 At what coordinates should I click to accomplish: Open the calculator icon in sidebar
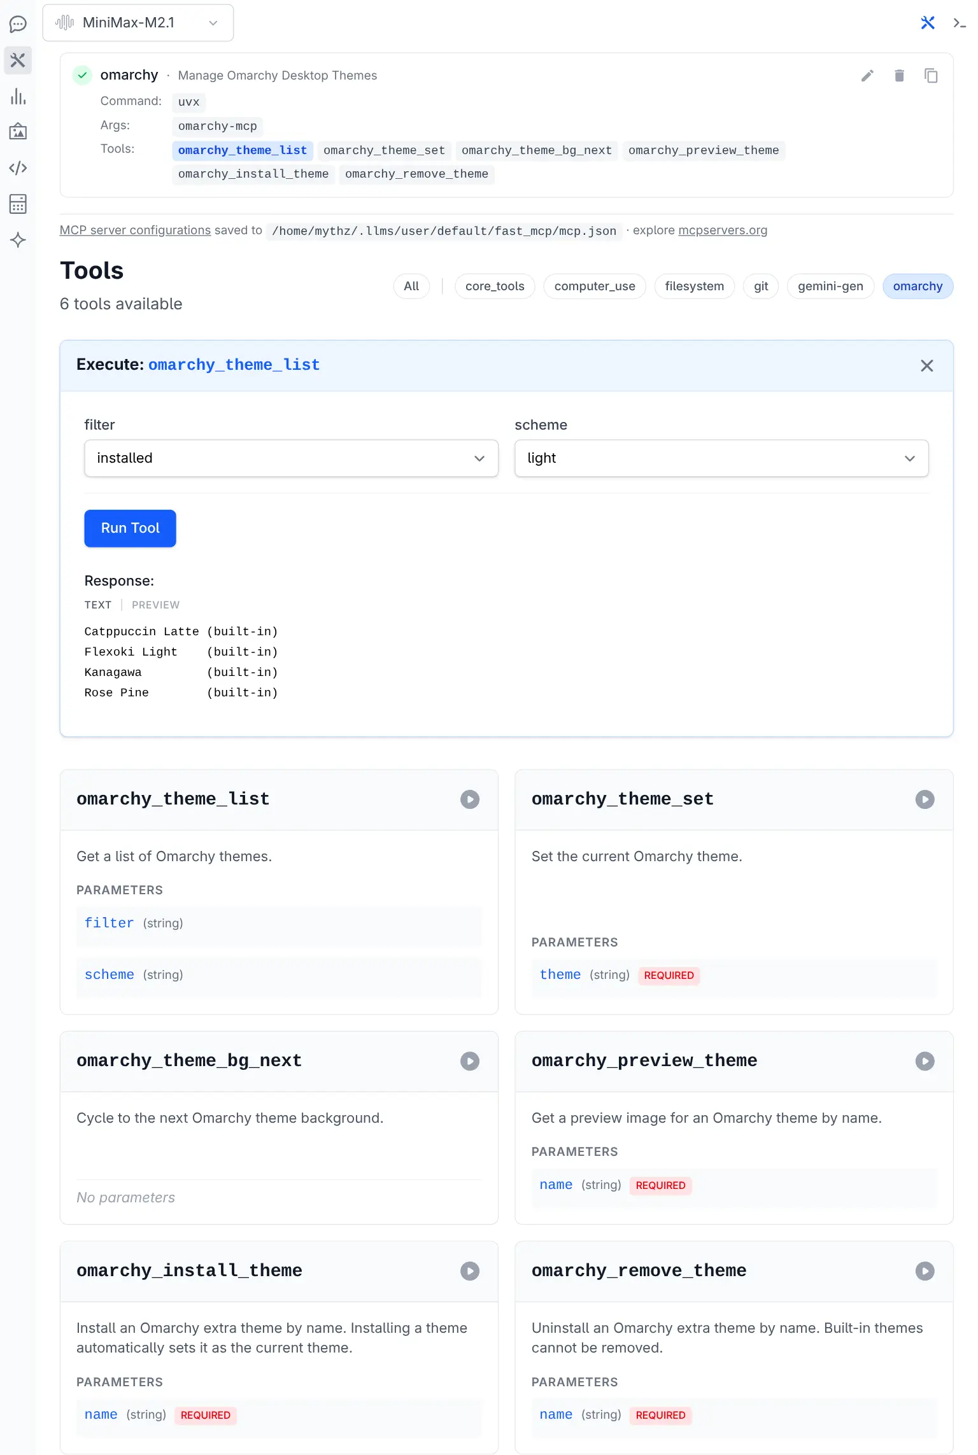18,204
